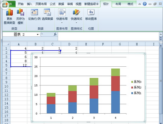Open the custom tab 新建选项卡
This screenshot has width=163, height=124.
click(x=91, y=4)
